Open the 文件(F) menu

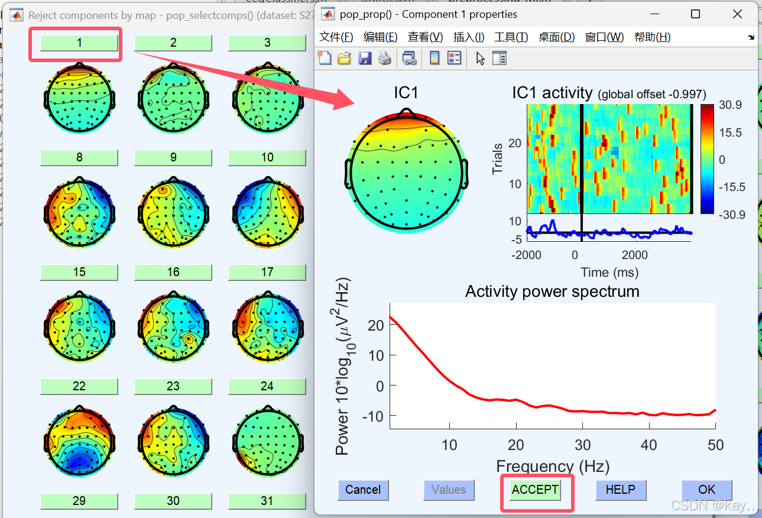click(335, 37)
